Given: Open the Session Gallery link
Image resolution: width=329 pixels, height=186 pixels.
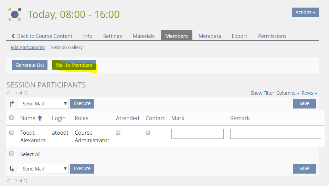Looking at the screenshot, I should click(67, 47).
